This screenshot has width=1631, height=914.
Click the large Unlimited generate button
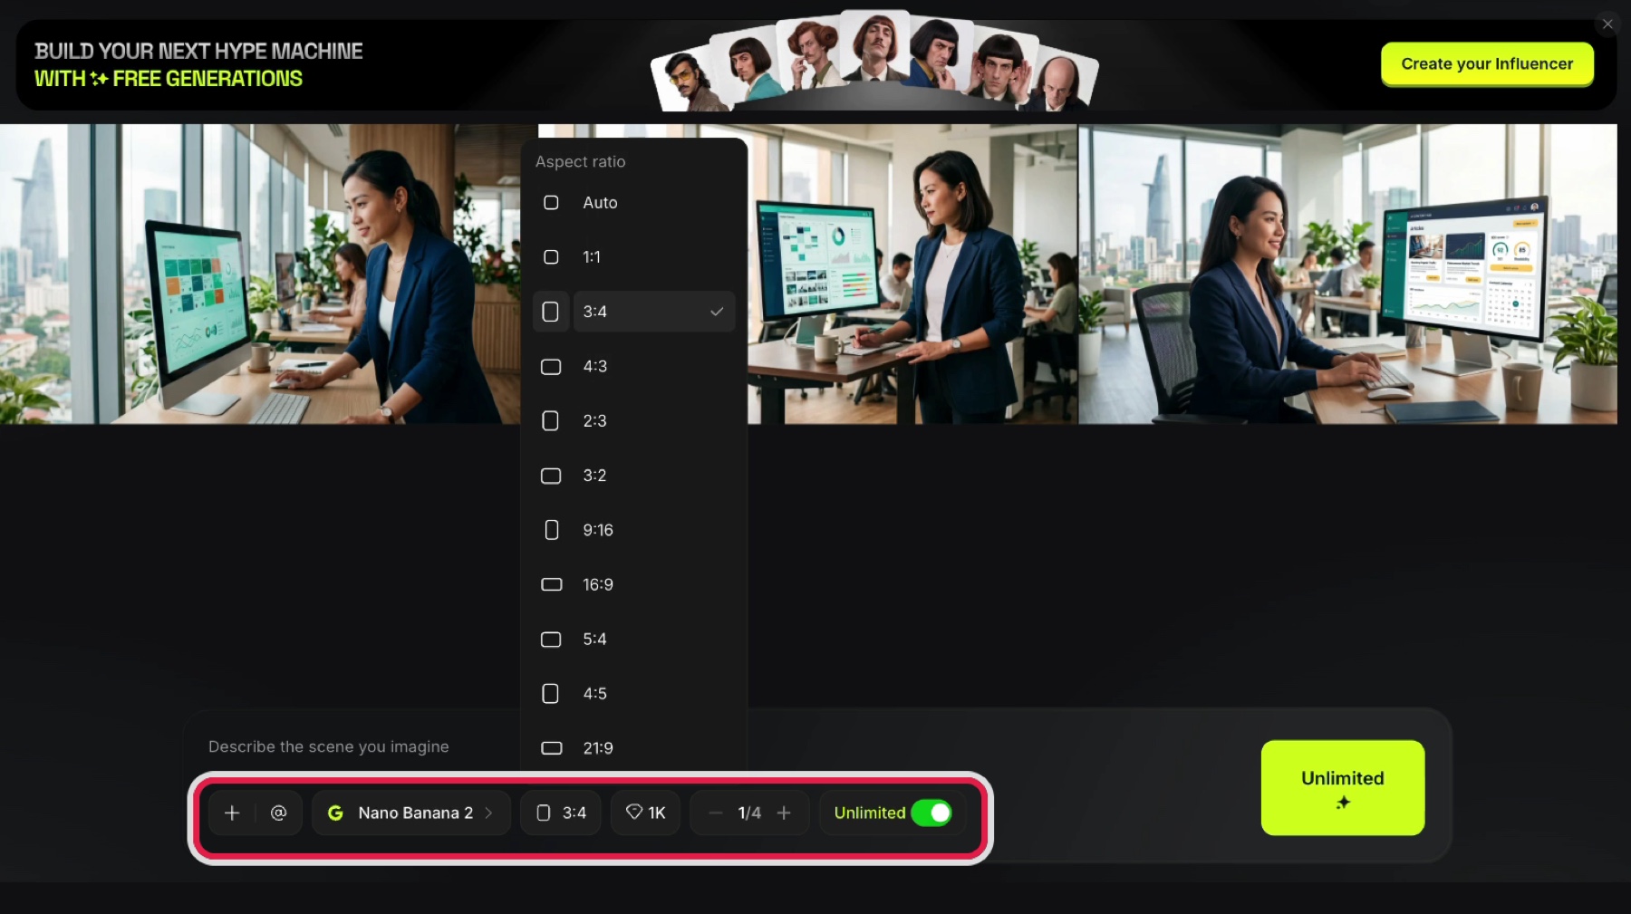1343,787
